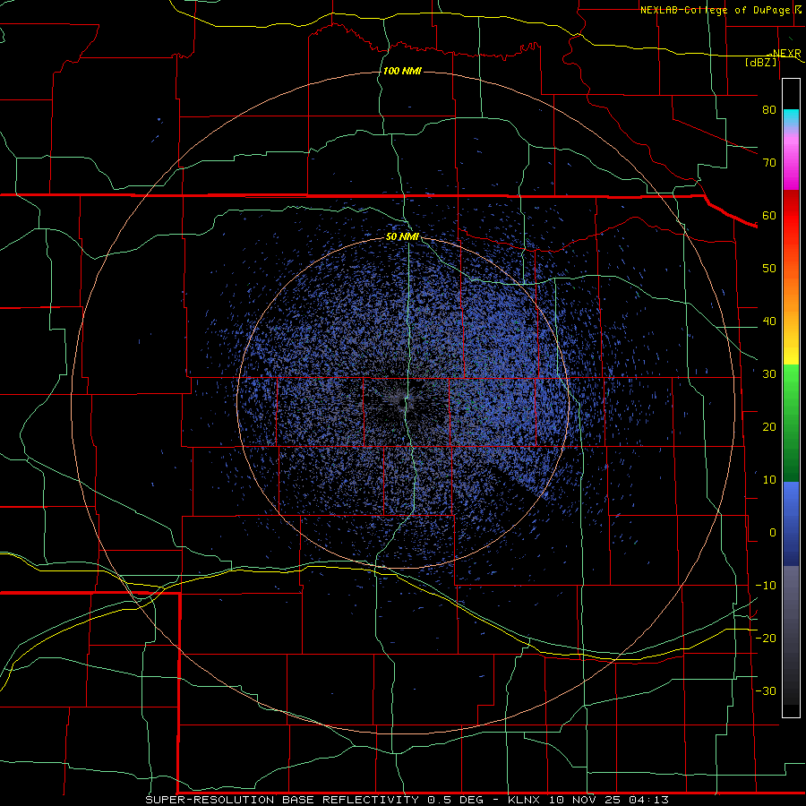Screen dimensions: 806x806
Task: Click the "100 NMI" range ring label
Action: [x=402, y=71]
